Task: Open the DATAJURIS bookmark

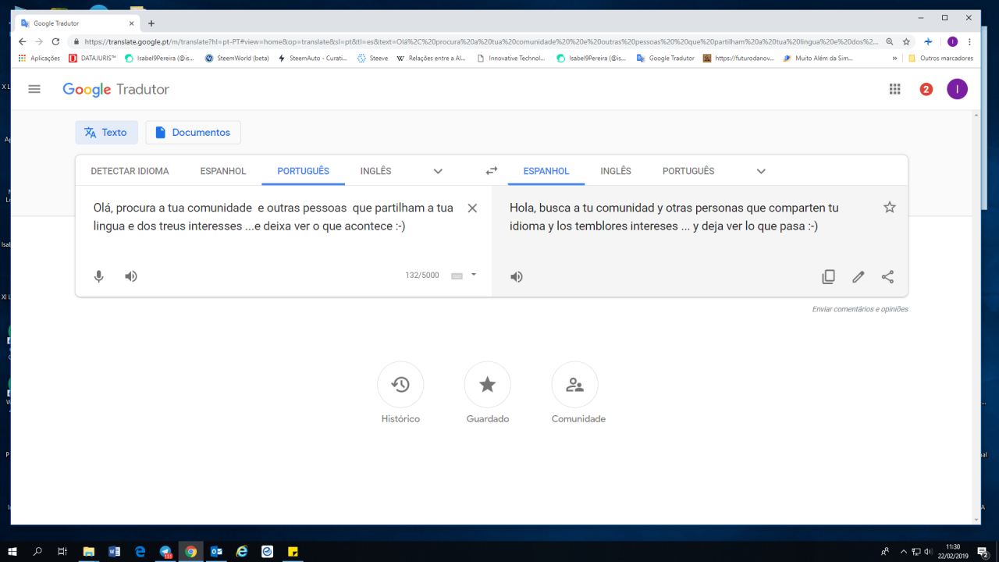Action: click(92, 59)
